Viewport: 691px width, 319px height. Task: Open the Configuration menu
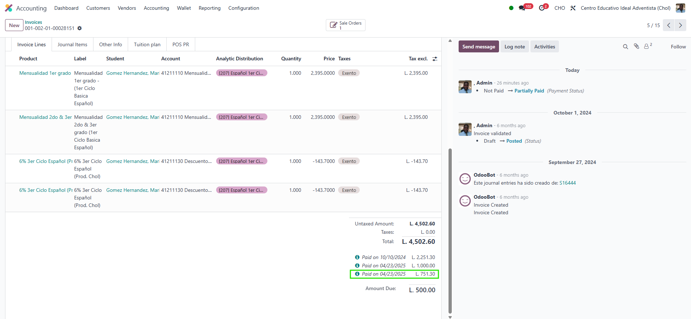[244, 8]
